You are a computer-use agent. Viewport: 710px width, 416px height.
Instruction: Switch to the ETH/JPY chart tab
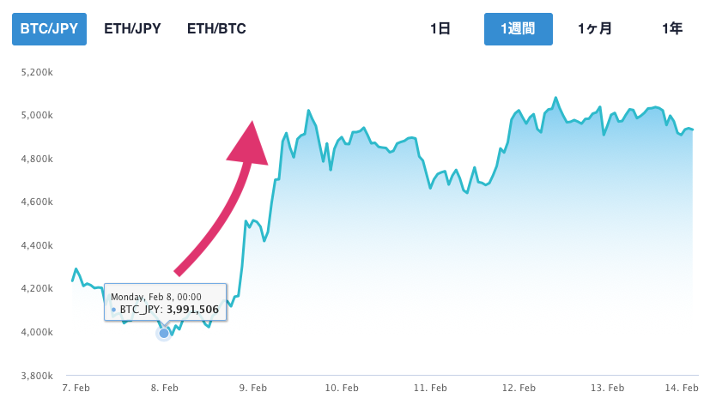click(132, 29)
